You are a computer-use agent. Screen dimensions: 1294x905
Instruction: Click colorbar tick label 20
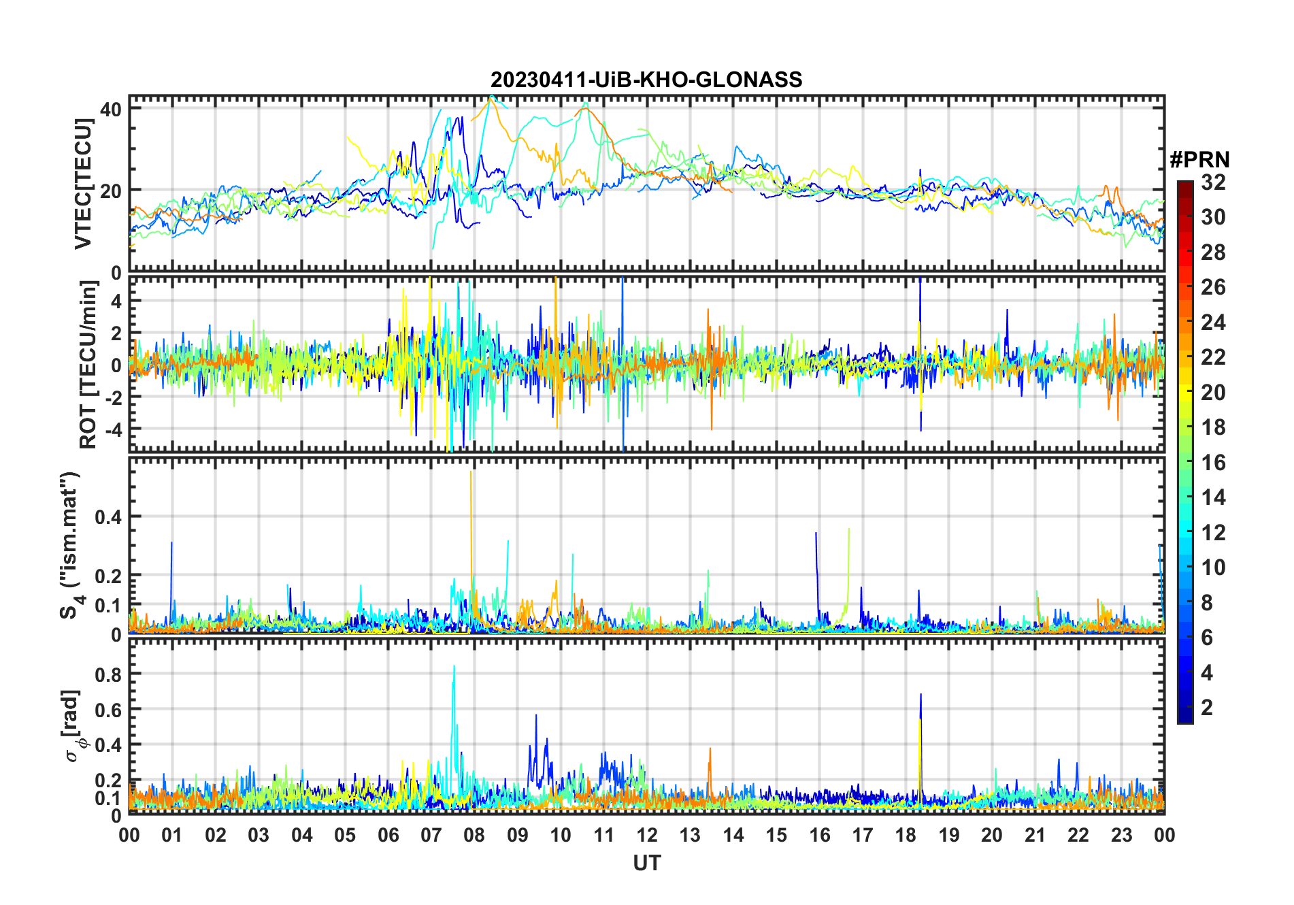pyautogui.click(x=1213, y=392)
